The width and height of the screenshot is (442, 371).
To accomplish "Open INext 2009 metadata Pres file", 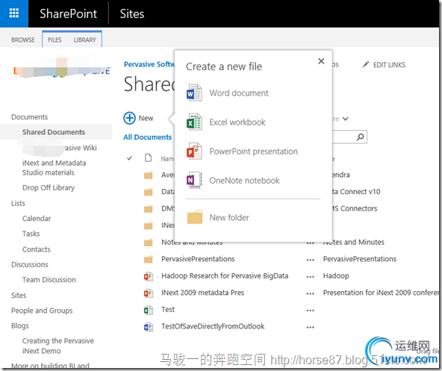I will coord(202,293).
